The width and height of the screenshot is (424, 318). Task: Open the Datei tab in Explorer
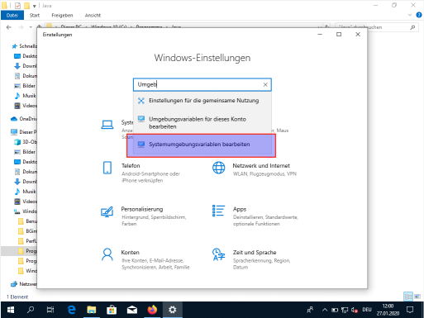click(x=12, y=16)
